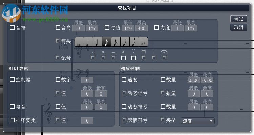Enable 值 checkbox in 弯音 row
This screenshot has width=254, height=135.
pos(58,106)
